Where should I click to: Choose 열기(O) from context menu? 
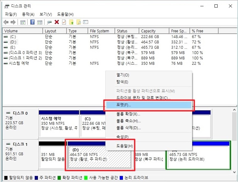(x=149, y=75)
